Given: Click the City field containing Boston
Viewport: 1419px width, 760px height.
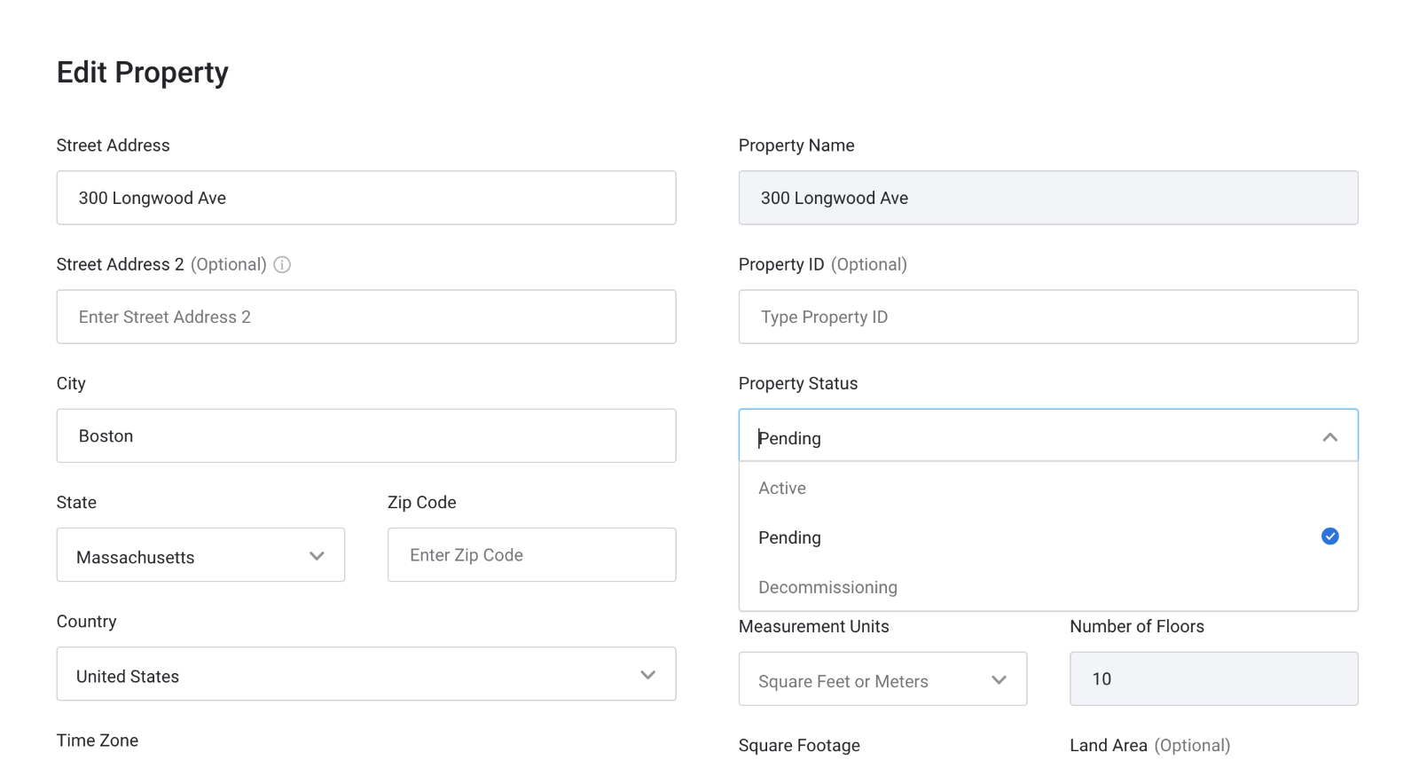Looking at the screenshot, I should point(365,435).
